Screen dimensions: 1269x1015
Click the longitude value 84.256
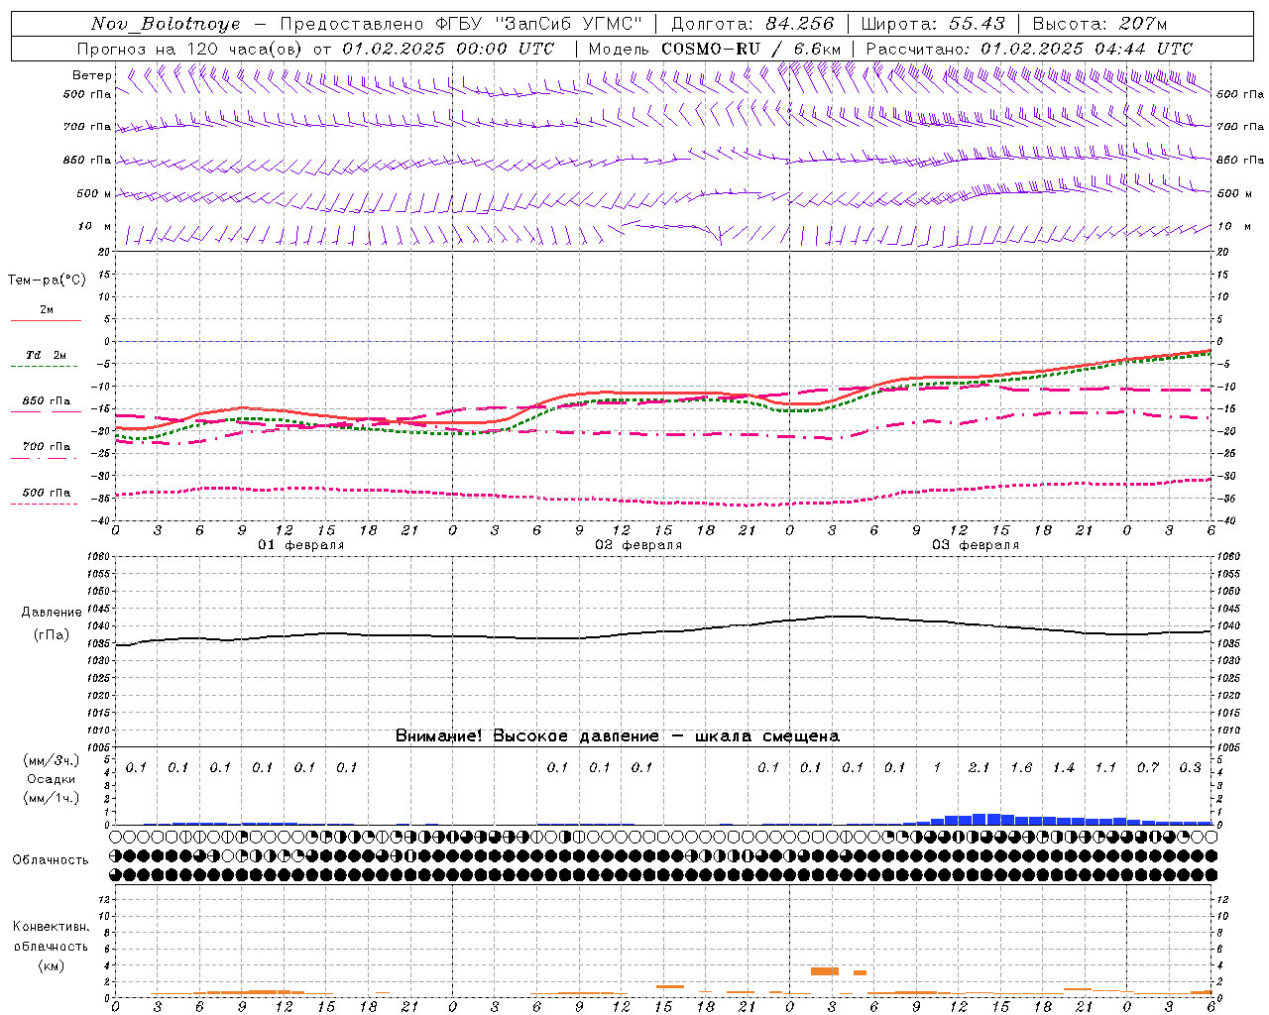[800, 24]
